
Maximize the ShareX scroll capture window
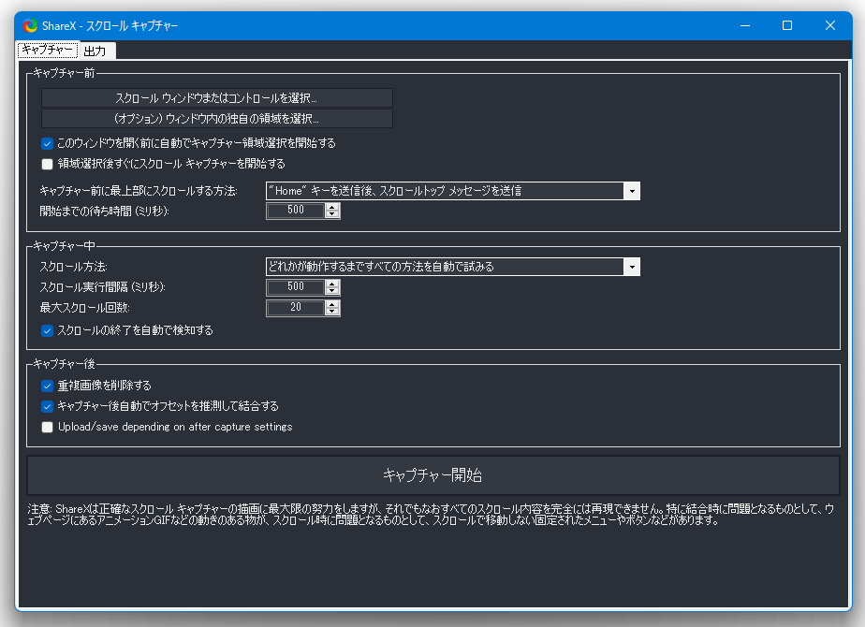787,25
